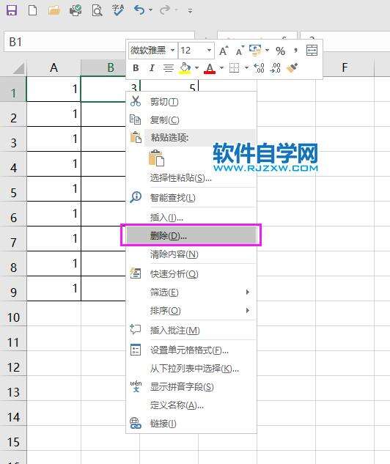
Task: Choose 复制(C) from context menu
Action: [x=191, y=119]
